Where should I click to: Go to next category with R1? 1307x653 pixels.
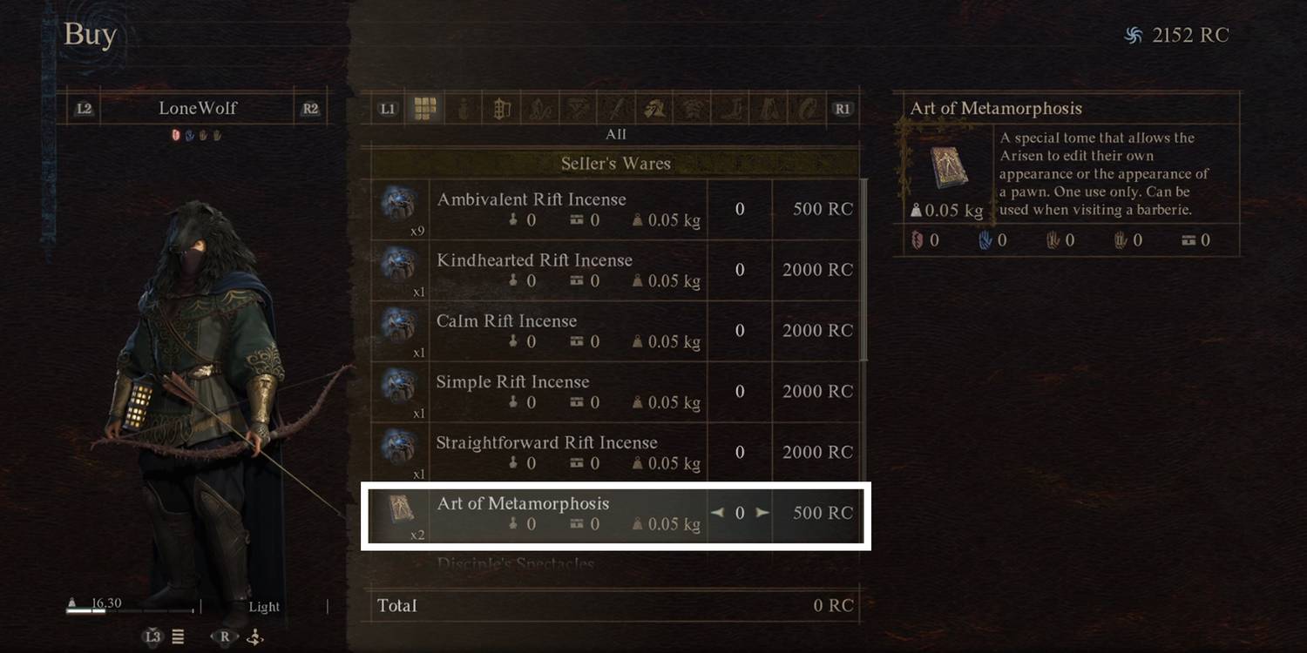[842, 109]
